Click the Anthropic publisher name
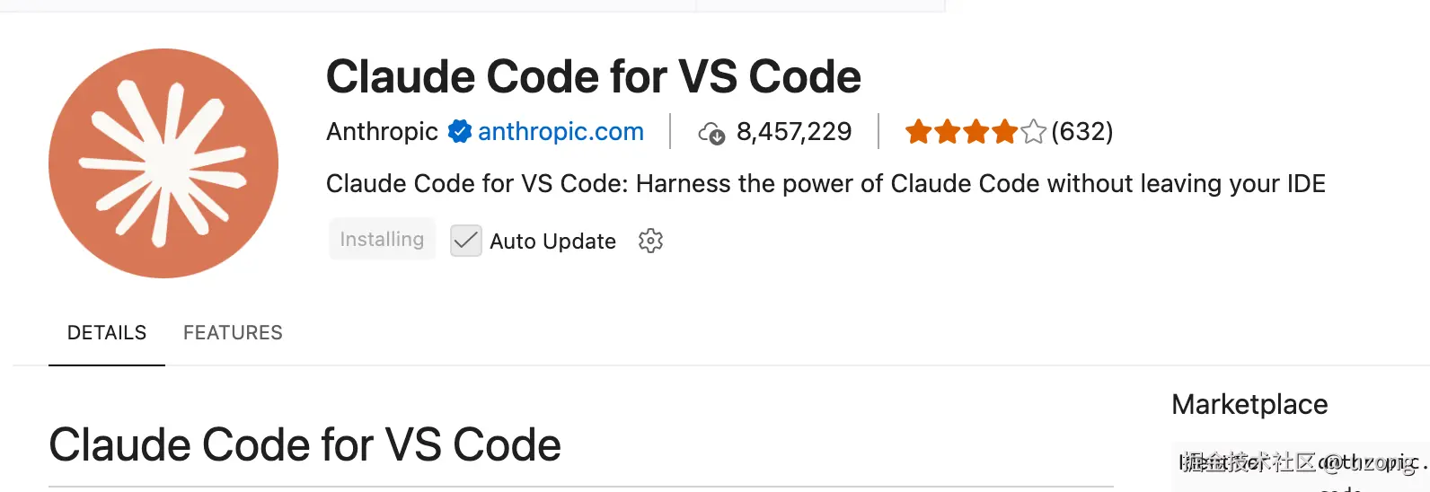Image resolution: width=1430 pixels, height=492 pixels. 382,132
